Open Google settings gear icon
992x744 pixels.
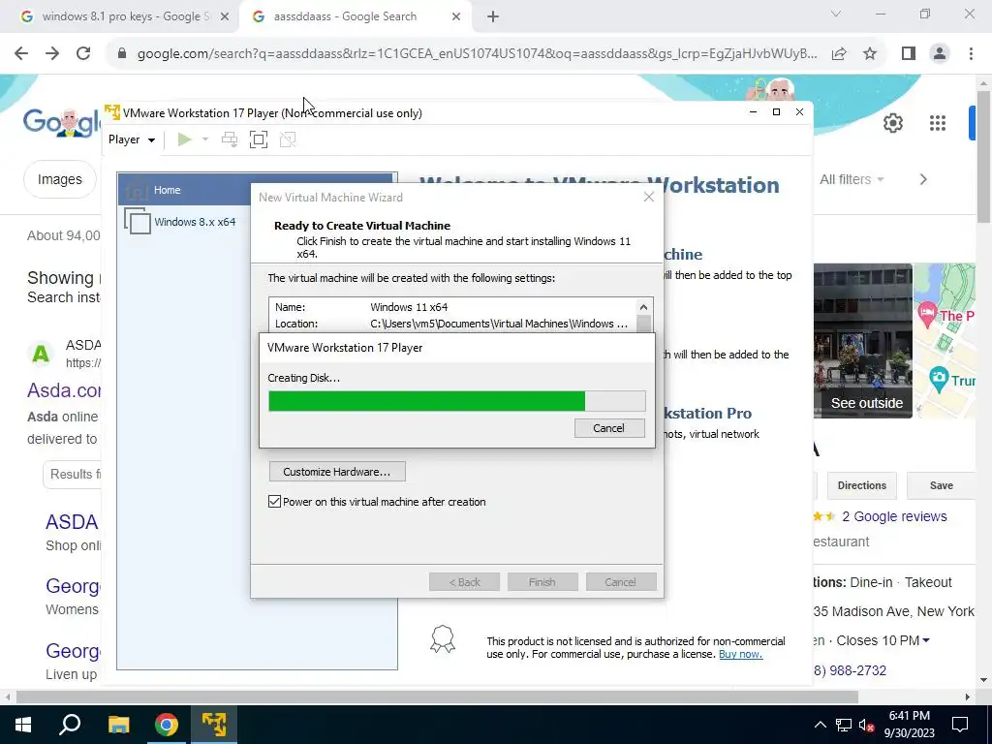tap(892, 123)
